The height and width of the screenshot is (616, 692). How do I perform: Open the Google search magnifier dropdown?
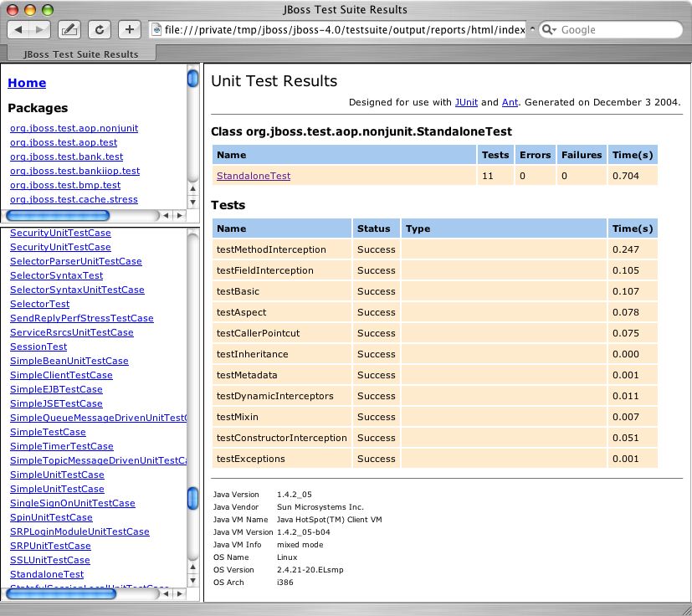(550, 29)
